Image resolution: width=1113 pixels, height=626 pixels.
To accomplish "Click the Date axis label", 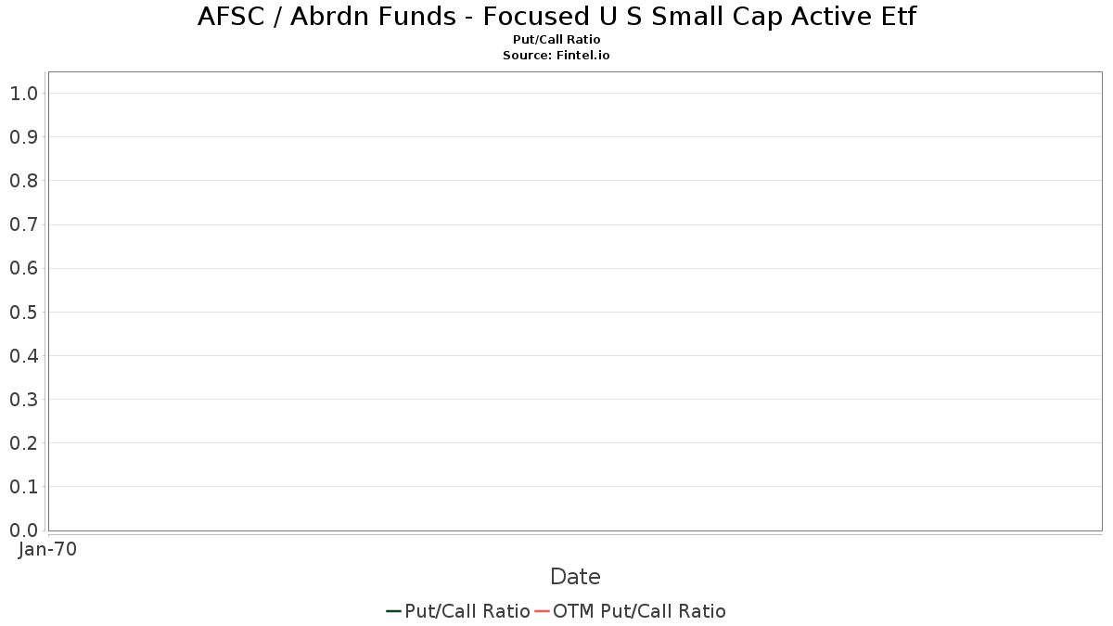I will (575, 577).
